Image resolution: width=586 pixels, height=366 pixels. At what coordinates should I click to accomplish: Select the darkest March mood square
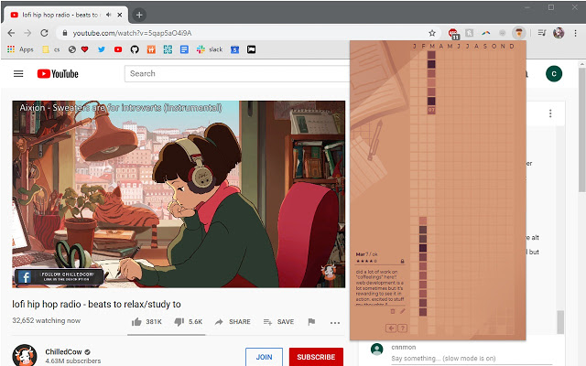click(x=431, y=64)
